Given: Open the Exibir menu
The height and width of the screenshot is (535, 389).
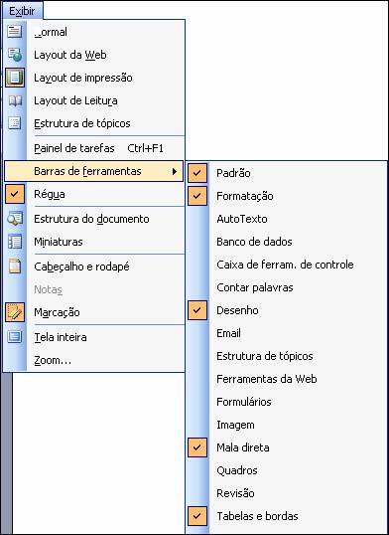Looking at the screenshot, I should click(x=22, y=11).
